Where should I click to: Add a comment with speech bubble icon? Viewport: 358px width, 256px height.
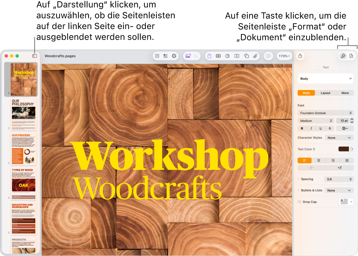point(268,56)
